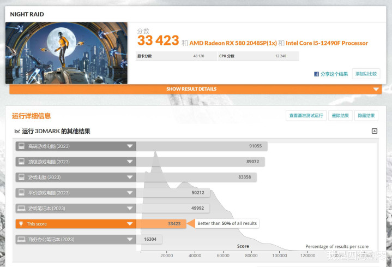Open Intel Core i5-12490F Processor link
392x267 pixels.
click(x=327, y=43)
